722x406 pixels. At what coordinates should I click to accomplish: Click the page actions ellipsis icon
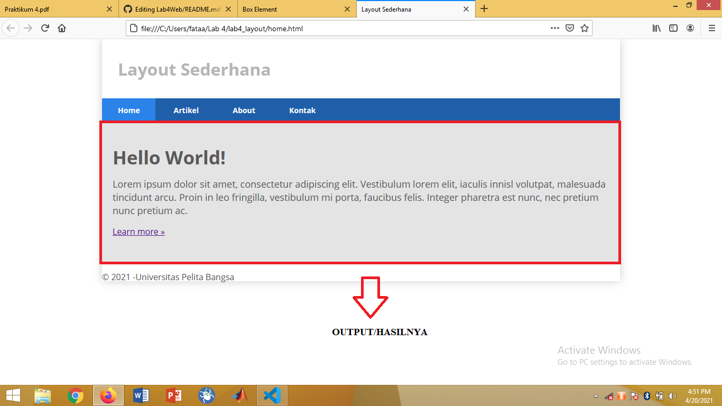[554, 28]
